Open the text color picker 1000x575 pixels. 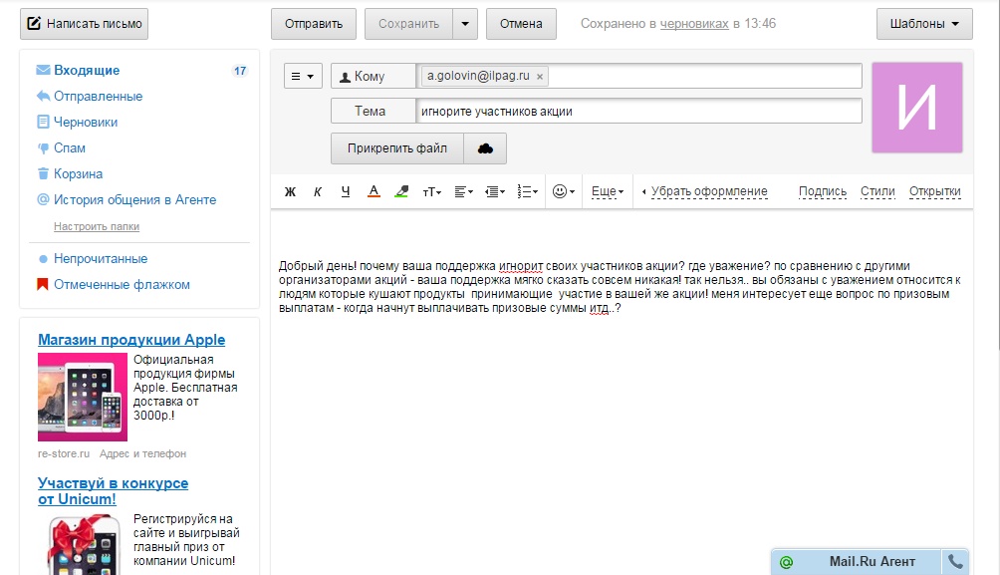pyautogui.click(x=374, y=191)
